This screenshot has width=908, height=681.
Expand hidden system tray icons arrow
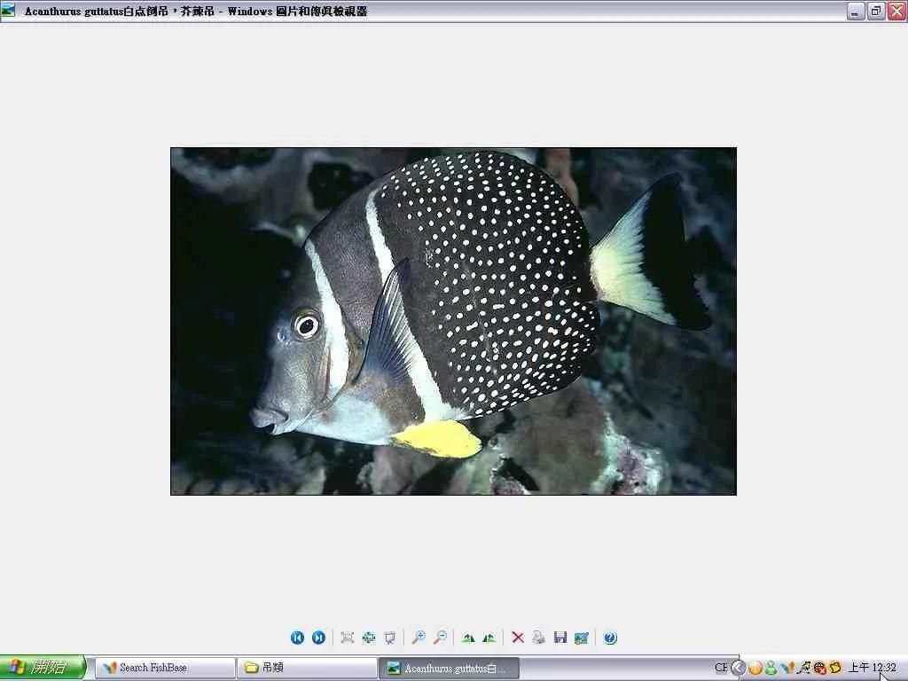click(x=738, y=668)
